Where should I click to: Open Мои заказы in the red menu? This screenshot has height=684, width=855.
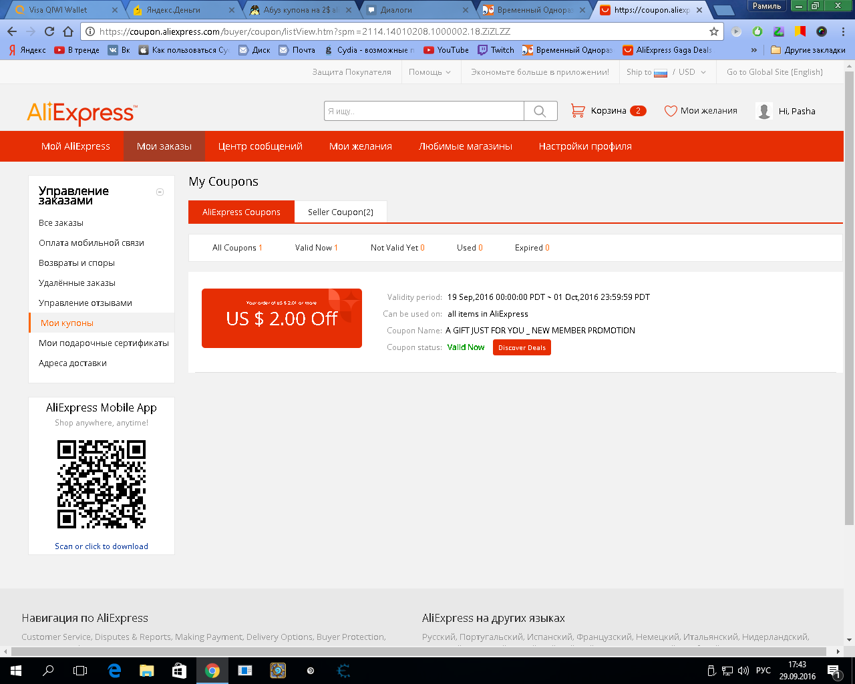point(164,146)
